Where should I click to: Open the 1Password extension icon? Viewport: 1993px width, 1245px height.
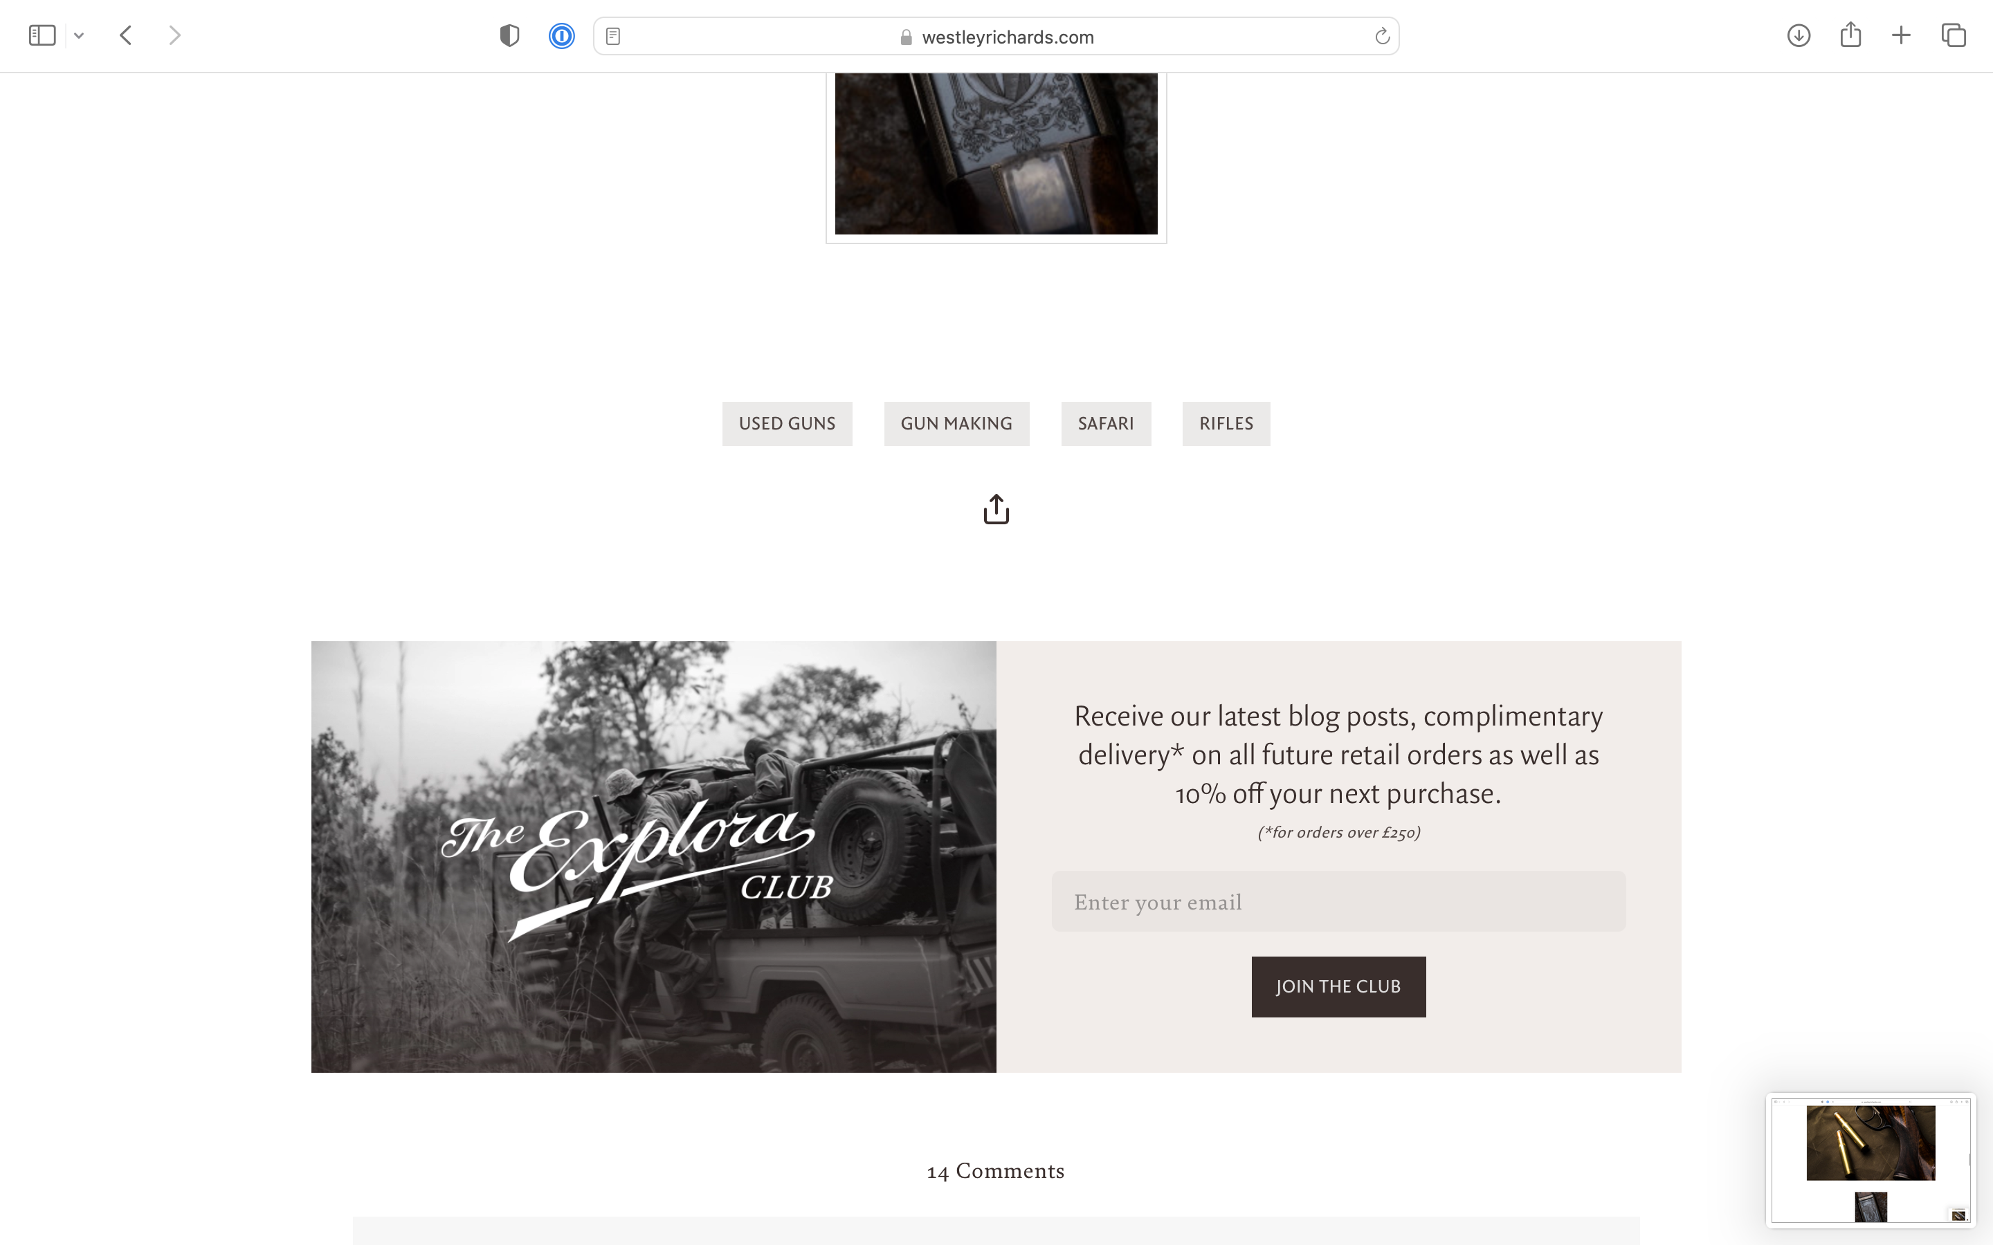[562, 35]
